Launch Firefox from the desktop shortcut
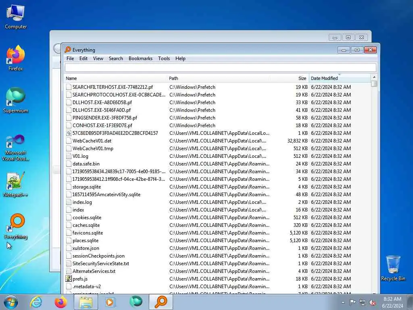Viewport: 413px width, 310px height. point(16,58)
